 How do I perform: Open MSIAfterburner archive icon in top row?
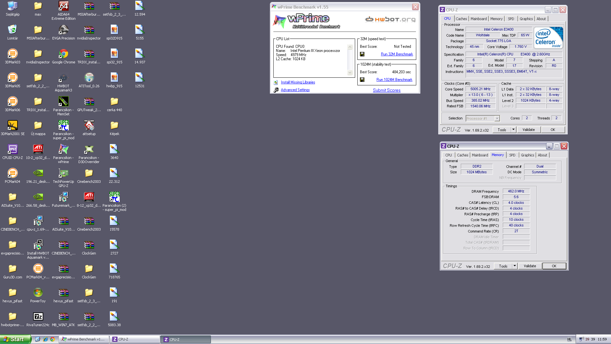pyautogui.click(x=89, y=6)
